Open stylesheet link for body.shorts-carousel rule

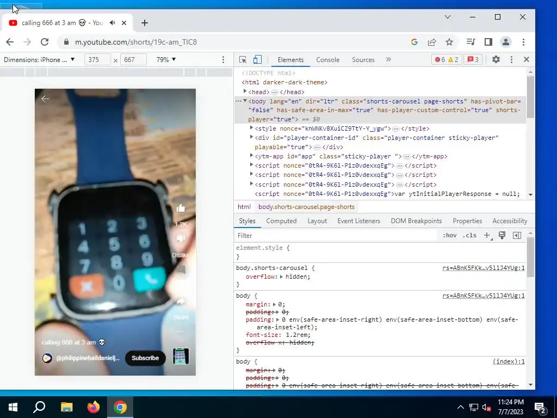483,268
